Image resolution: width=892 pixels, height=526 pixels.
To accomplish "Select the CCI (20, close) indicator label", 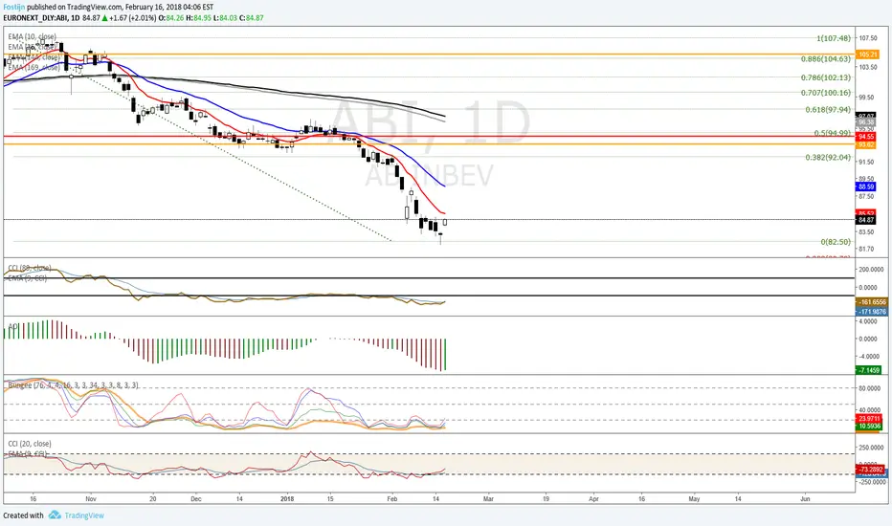I will point(30,444).
